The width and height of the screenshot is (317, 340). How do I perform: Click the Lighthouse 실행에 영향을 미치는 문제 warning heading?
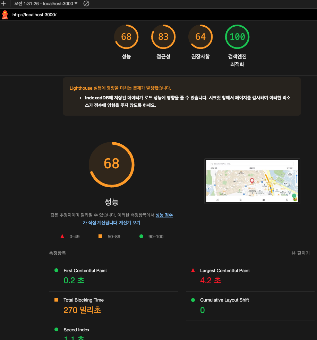pyautogui.click(x=120, y=88)
